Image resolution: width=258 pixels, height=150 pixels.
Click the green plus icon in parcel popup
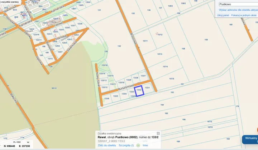point(138,145)
